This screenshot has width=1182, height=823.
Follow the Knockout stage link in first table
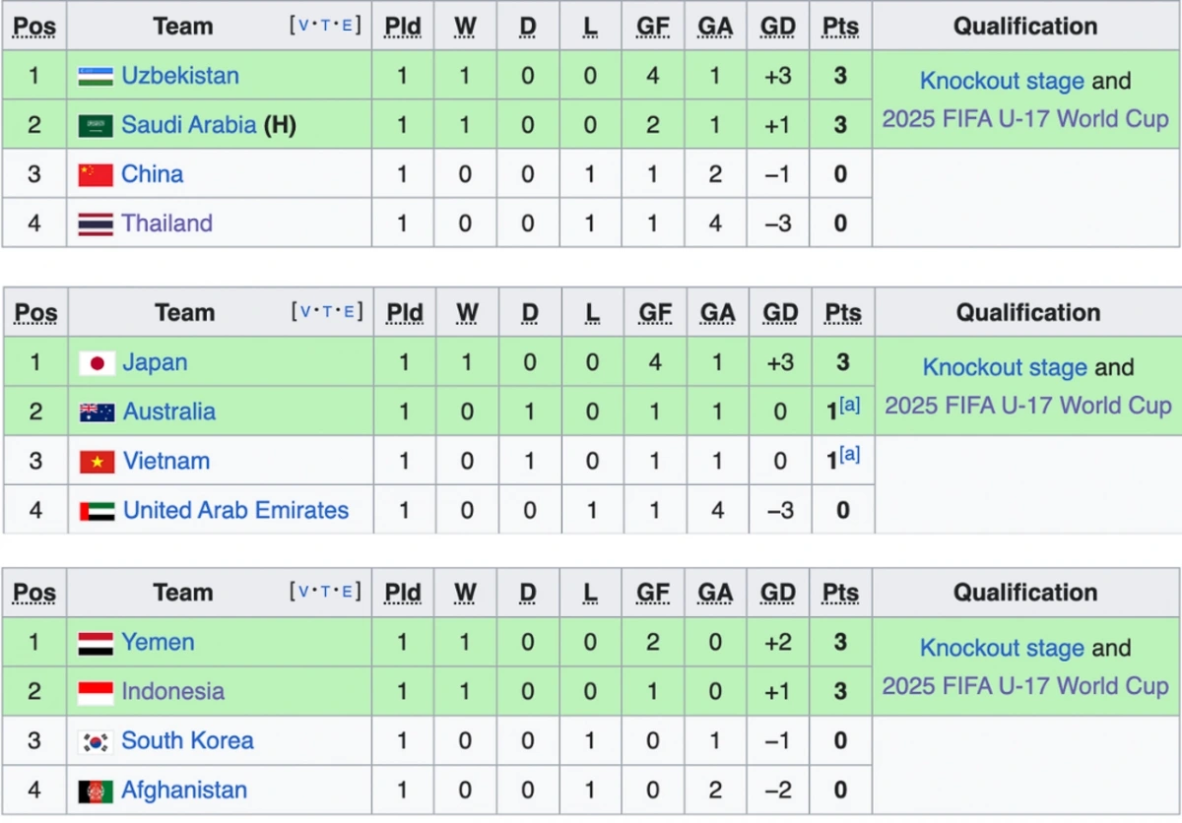pyautogui.click(x=1002, y=82)
